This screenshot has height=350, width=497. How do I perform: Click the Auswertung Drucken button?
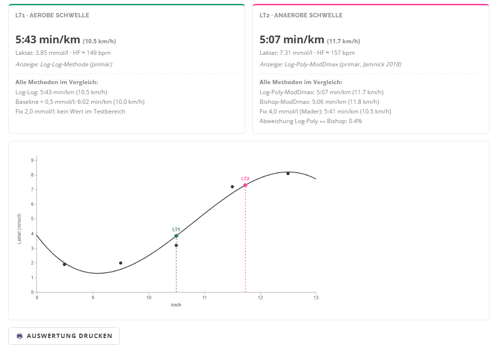[64, 336]
